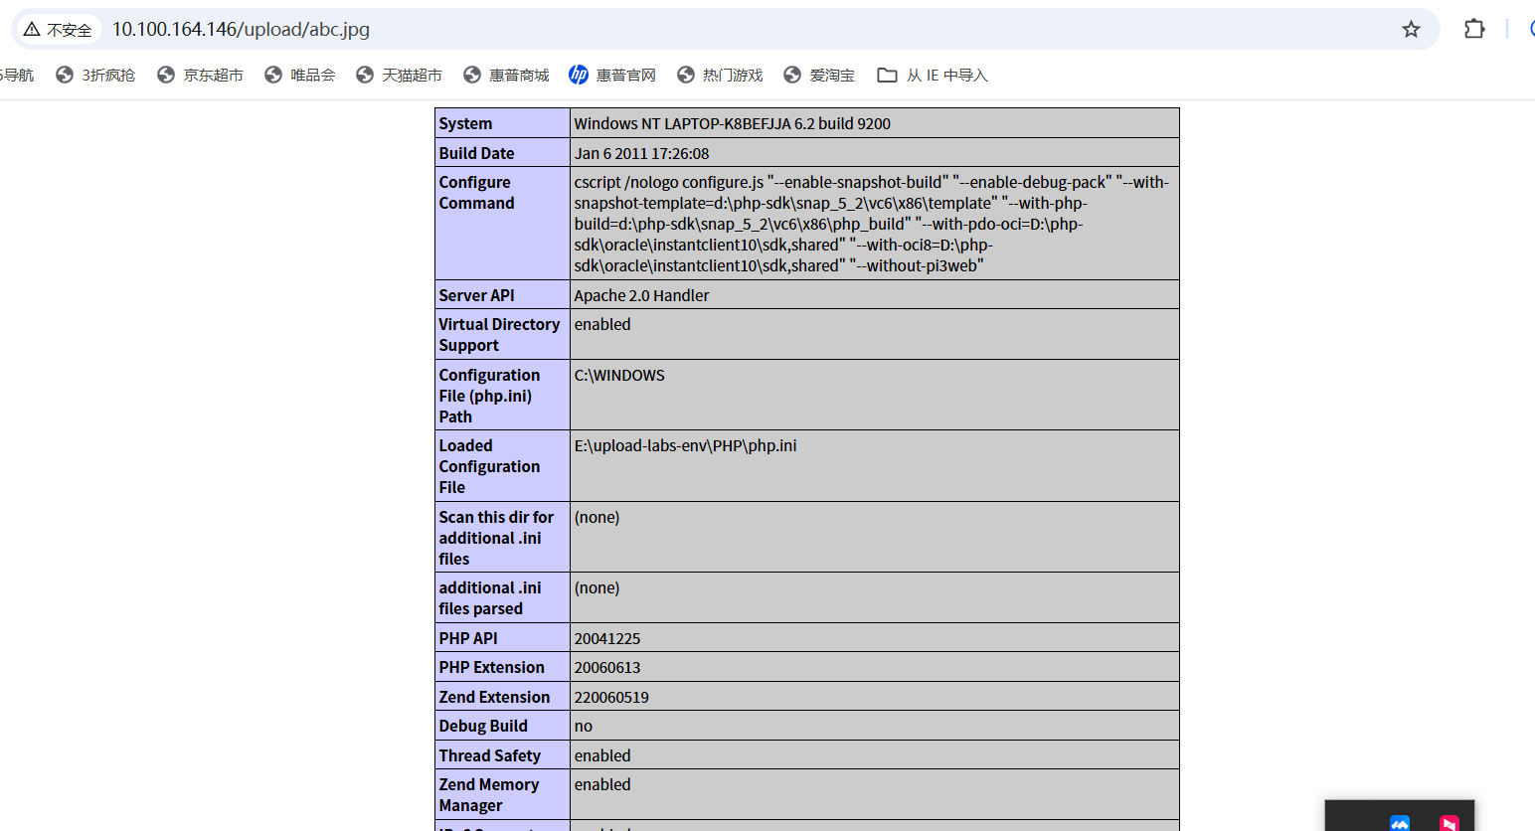Click the blue app icon in bottom-right popup
The image size is (1535, 831).
1400,823
